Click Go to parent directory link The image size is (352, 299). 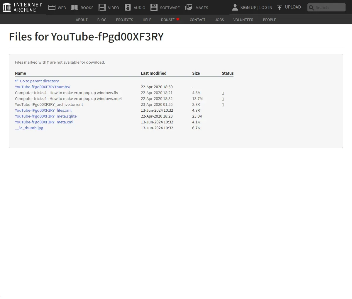coord(39,81)
